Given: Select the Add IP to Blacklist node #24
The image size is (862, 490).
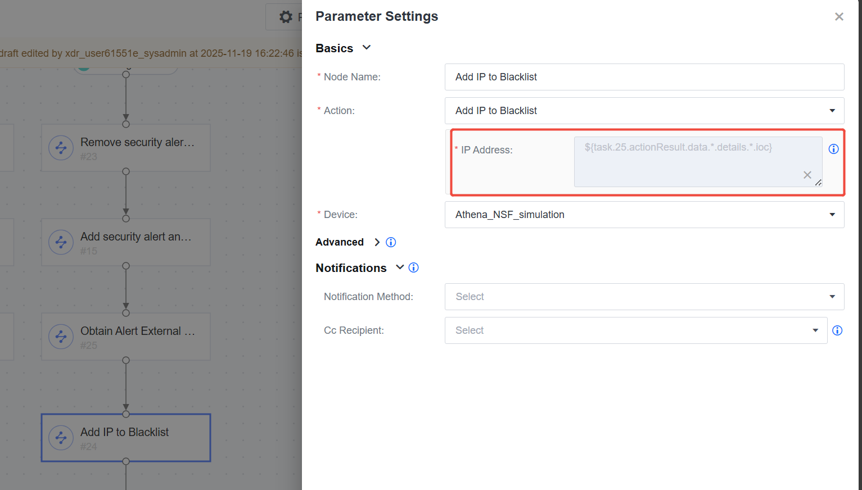Looking at the screenshot, I should [126, 438].
